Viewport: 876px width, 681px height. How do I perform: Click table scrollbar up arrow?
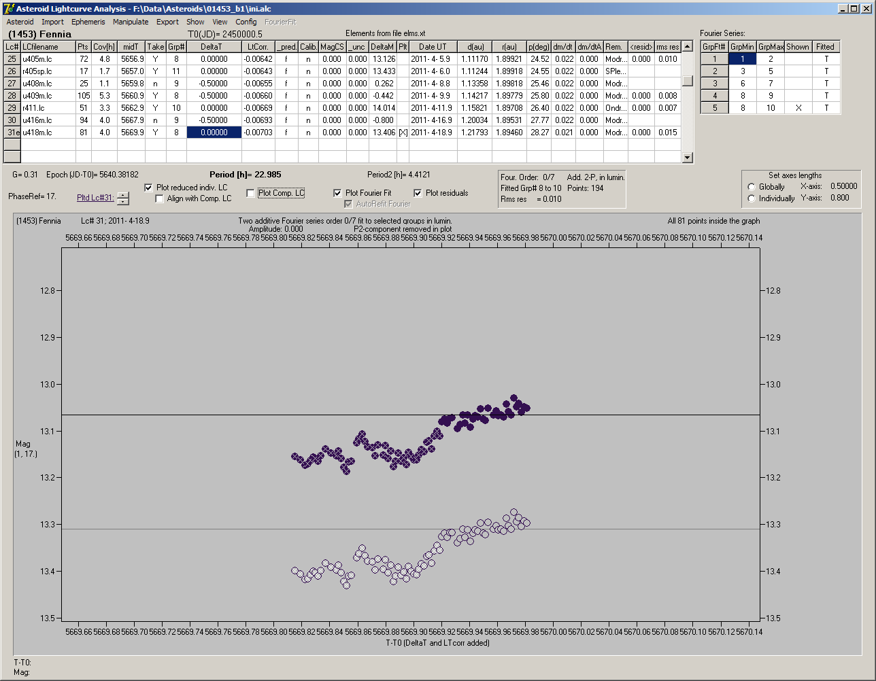688,47
